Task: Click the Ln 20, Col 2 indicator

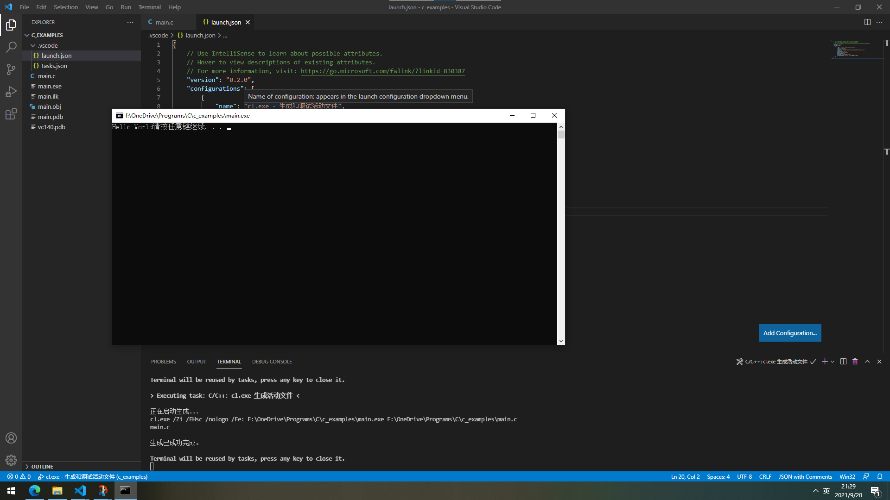Action: (685, 476)
